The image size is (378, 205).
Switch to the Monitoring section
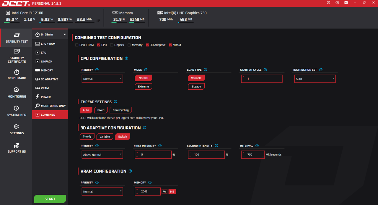tap(17, 93)
